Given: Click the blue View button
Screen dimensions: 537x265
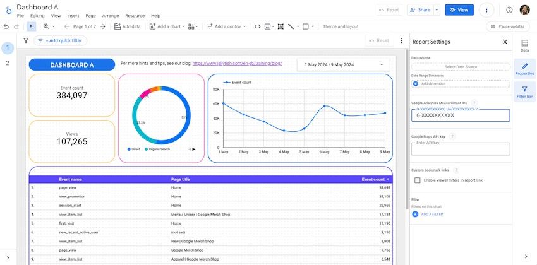Looking at the screenshot, I should point(459,10).
